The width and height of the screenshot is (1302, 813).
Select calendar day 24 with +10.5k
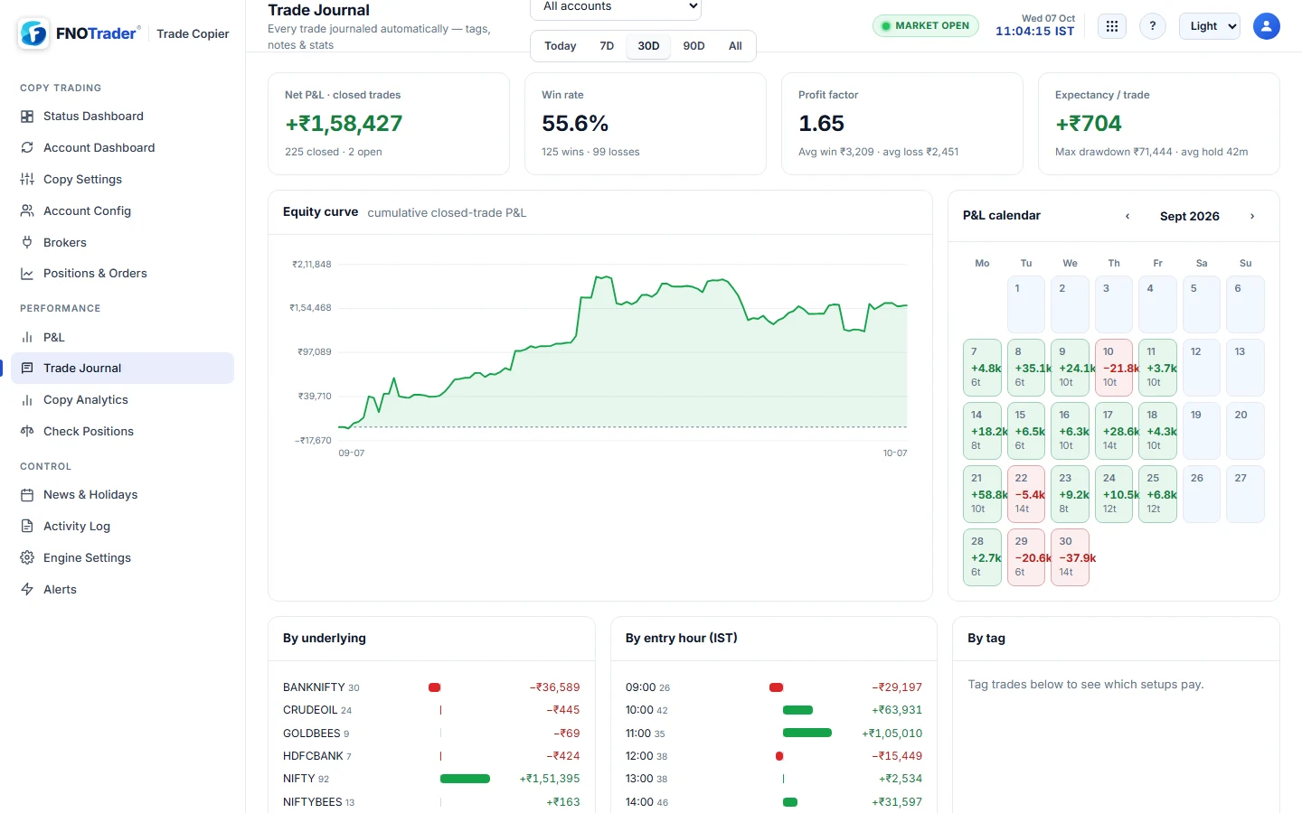click(1114, 494)
